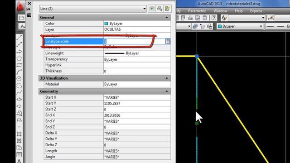Open the QuickCalc toolbar icon
Screen dimensions: 290x163
click(x=205, y=18)
